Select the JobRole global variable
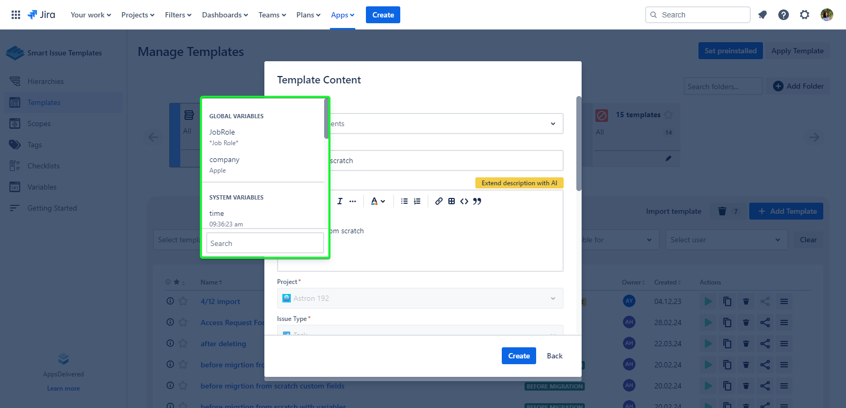The image size is (846, 408). [x=222, y=132]
